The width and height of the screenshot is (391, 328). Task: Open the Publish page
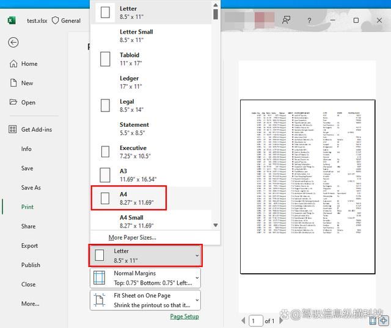pyautogui.click(x=31, y=265)
